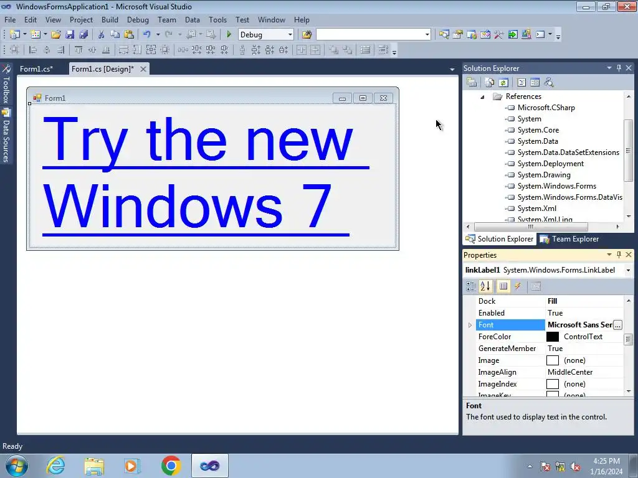Toggle Alphabetical sort in Properties panel
This screenshot has height=478, width=638.
pyautogui.click(x=485, y=286)
